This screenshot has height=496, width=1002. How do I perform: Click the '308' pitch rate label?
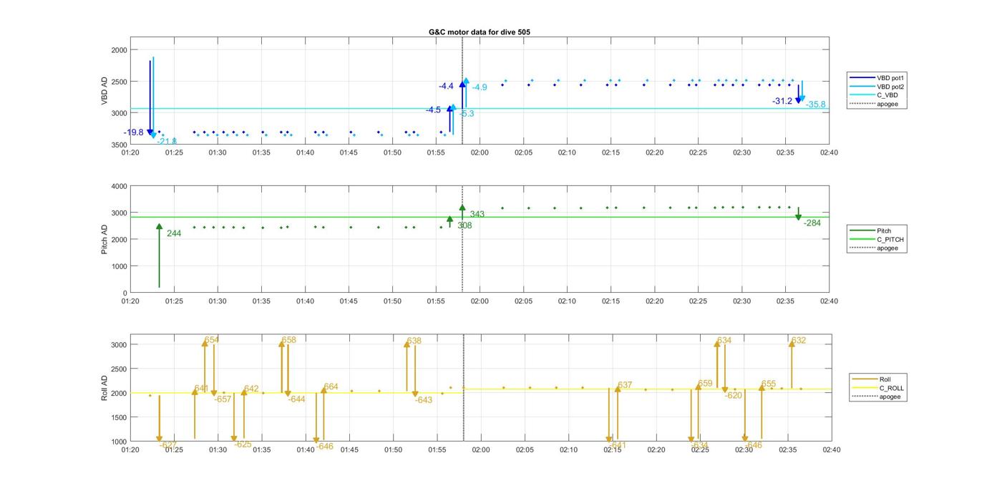pos(464,225)
